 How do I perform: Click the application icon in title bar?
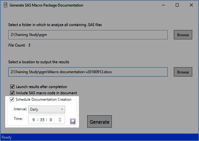point(5,5)
